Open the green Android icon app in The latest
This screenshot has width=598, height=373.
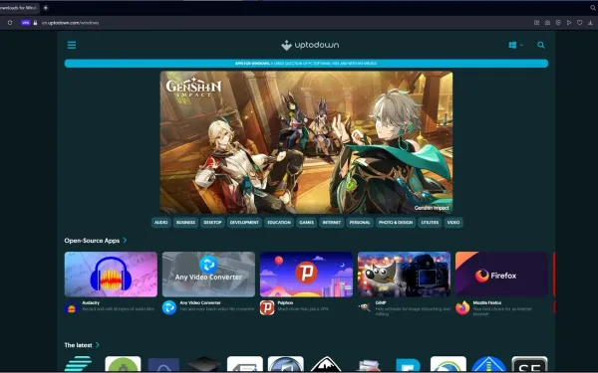[x=123, y=364]
